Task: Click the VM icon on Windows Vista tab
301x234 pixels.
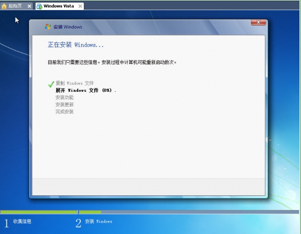Action: pos(39,7)
